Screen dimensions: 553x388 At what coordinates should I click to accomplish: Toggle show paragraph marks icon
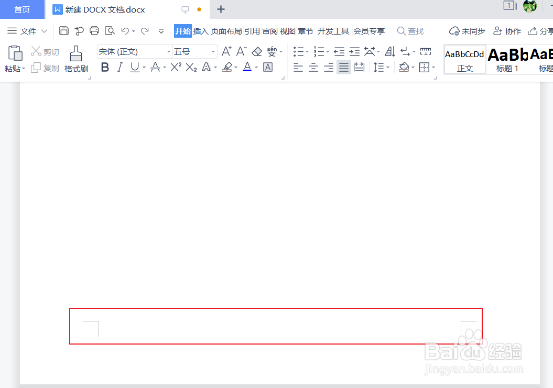pos(405,52)
